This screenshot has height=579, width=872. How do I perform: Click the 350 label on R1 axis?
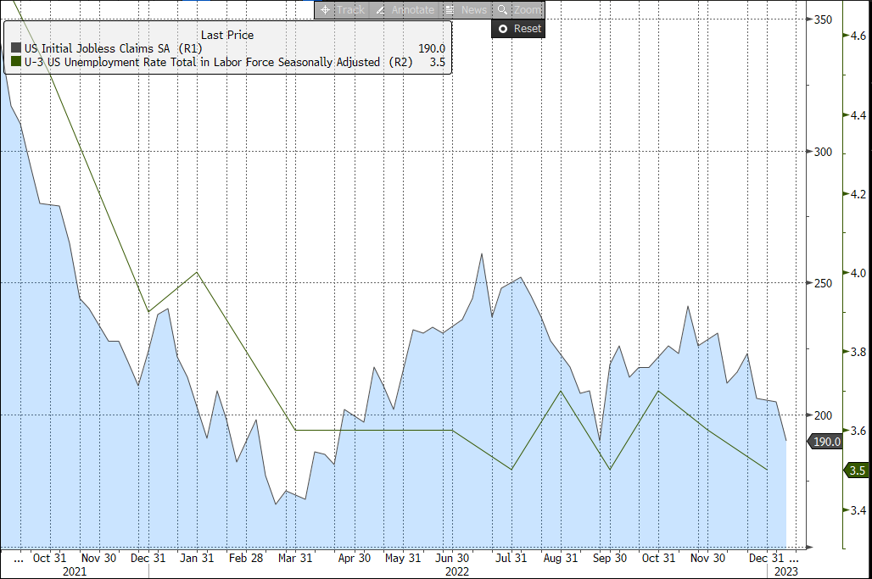click(823, 19)
